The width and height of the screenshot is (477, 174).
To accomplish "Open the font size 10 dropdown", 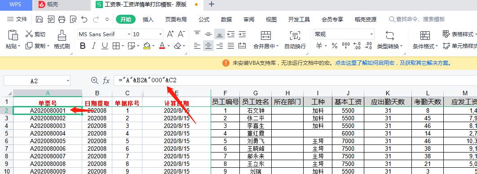I will (x=160, y=34).
